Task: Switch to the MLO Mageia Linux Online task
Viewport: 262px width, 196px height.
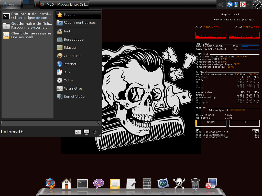Action: coord(64,5)
